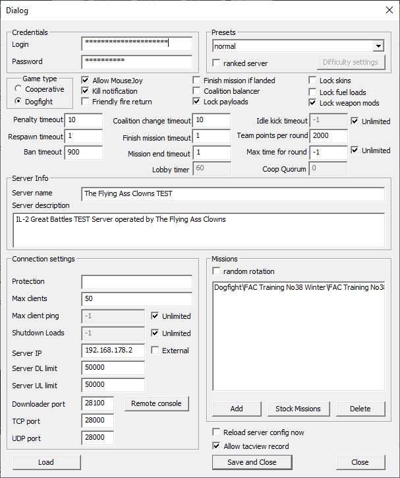Click the Remote console button
Viewport: 400px width, 478px height.
(x=156, y=403)
